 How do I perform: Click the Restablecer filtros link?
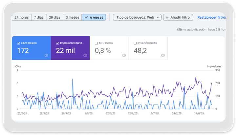click(x=212, y=17)
